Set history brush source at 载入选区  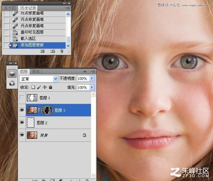pos(6,39)
